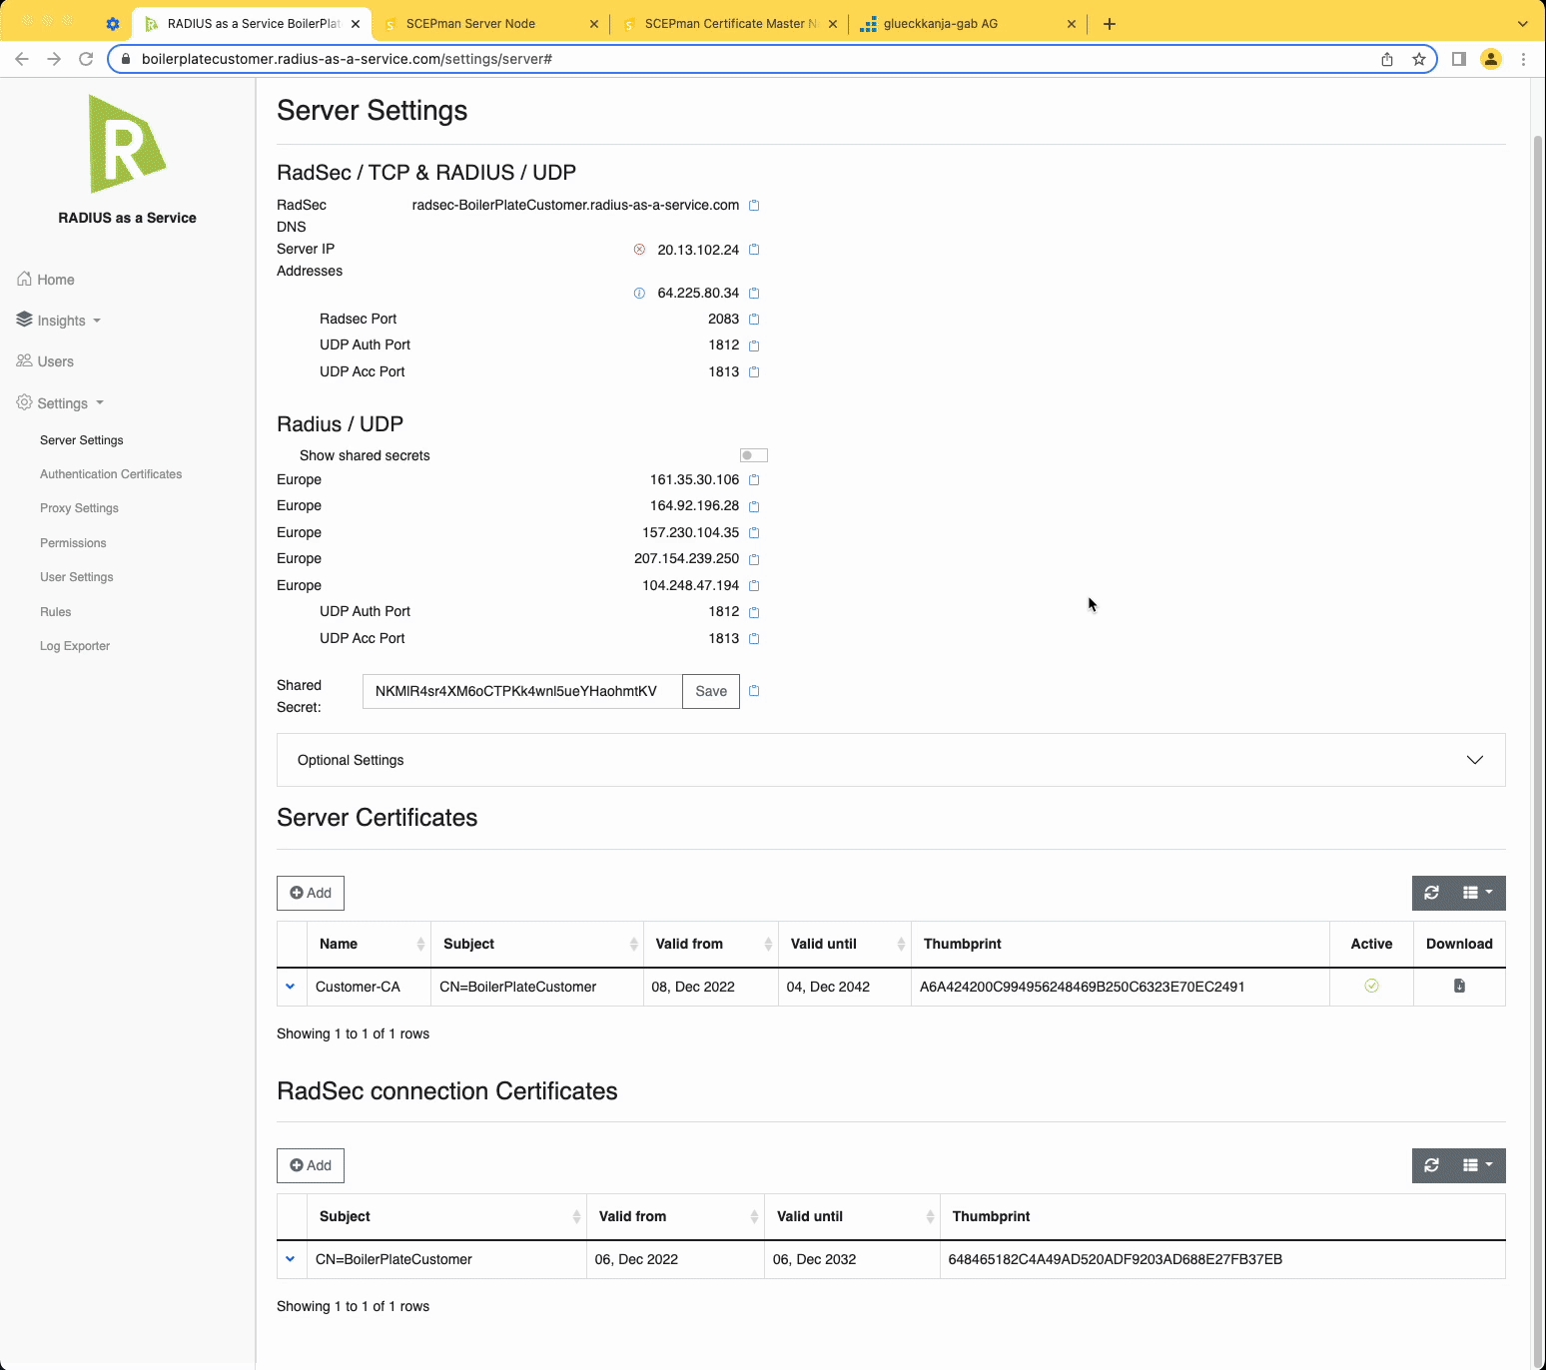Copy Europe IP 157.230.104.35
This screenshot has width=1546, height=1370.
click(x=754, y=533)
